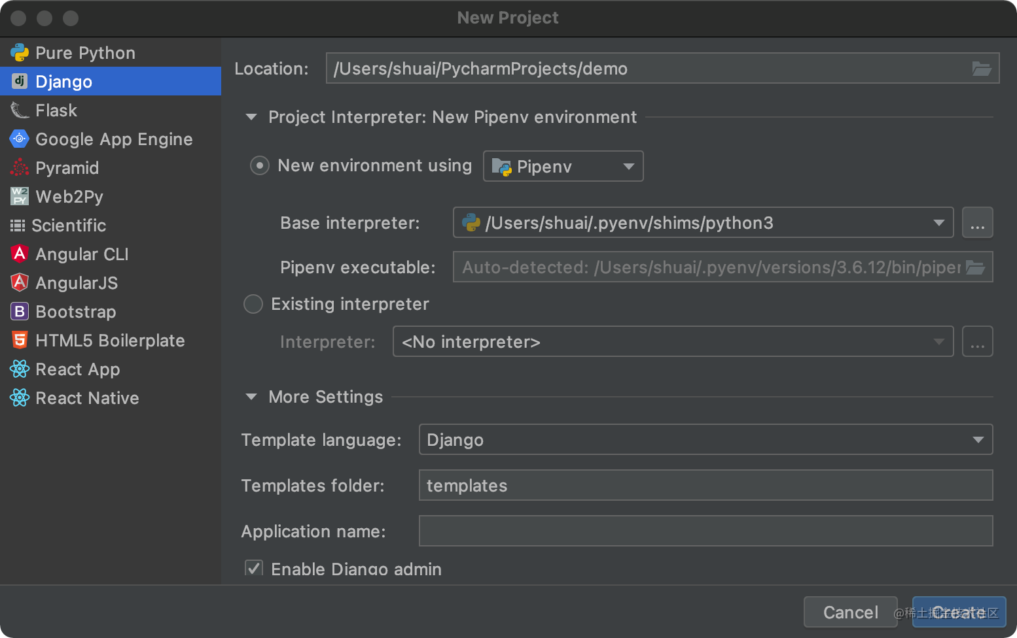The width and height of the screenshot is (1017, 638).
Task: Click the Angular CLI icon
Action: click(x=20, y=254)
